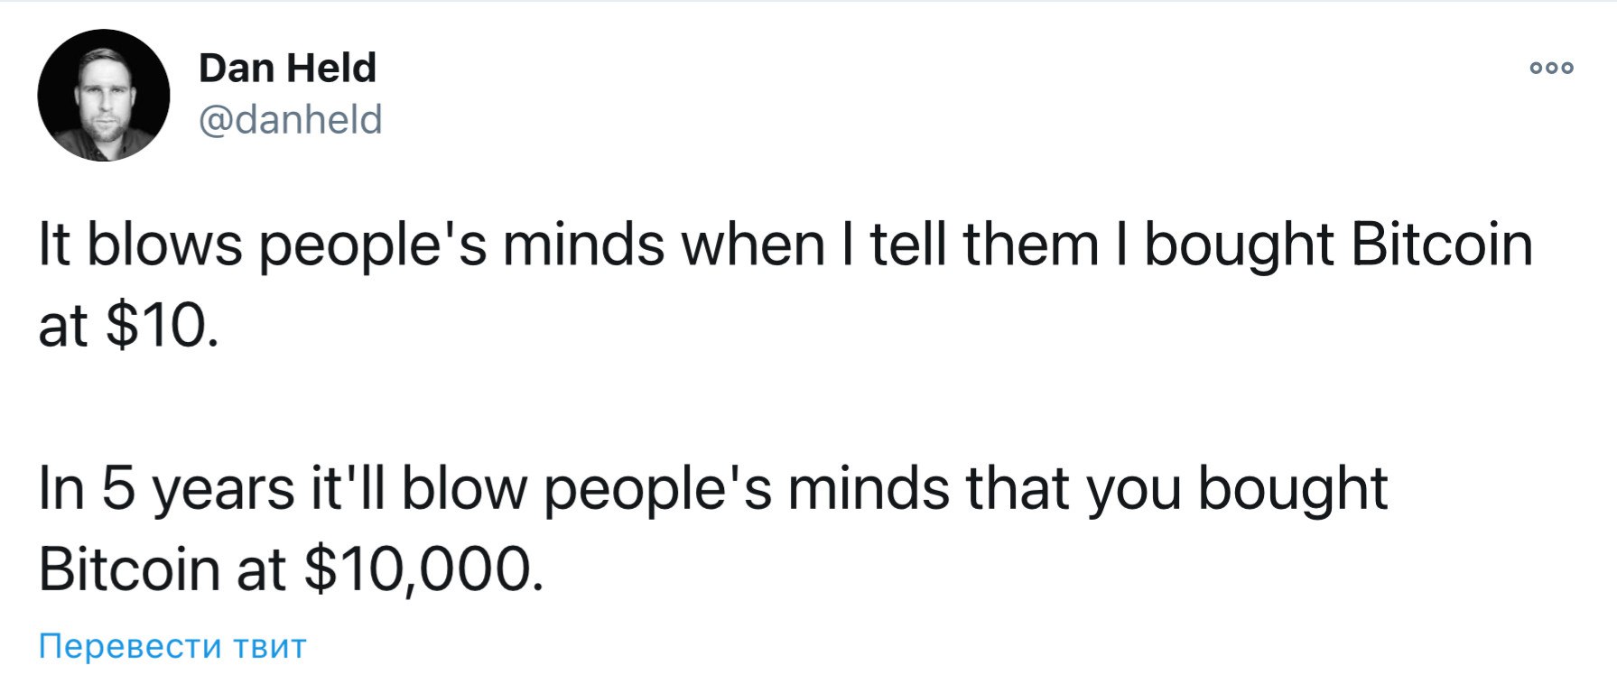
Task: Click the Перевести твит translate link
Action: (172, 646)
